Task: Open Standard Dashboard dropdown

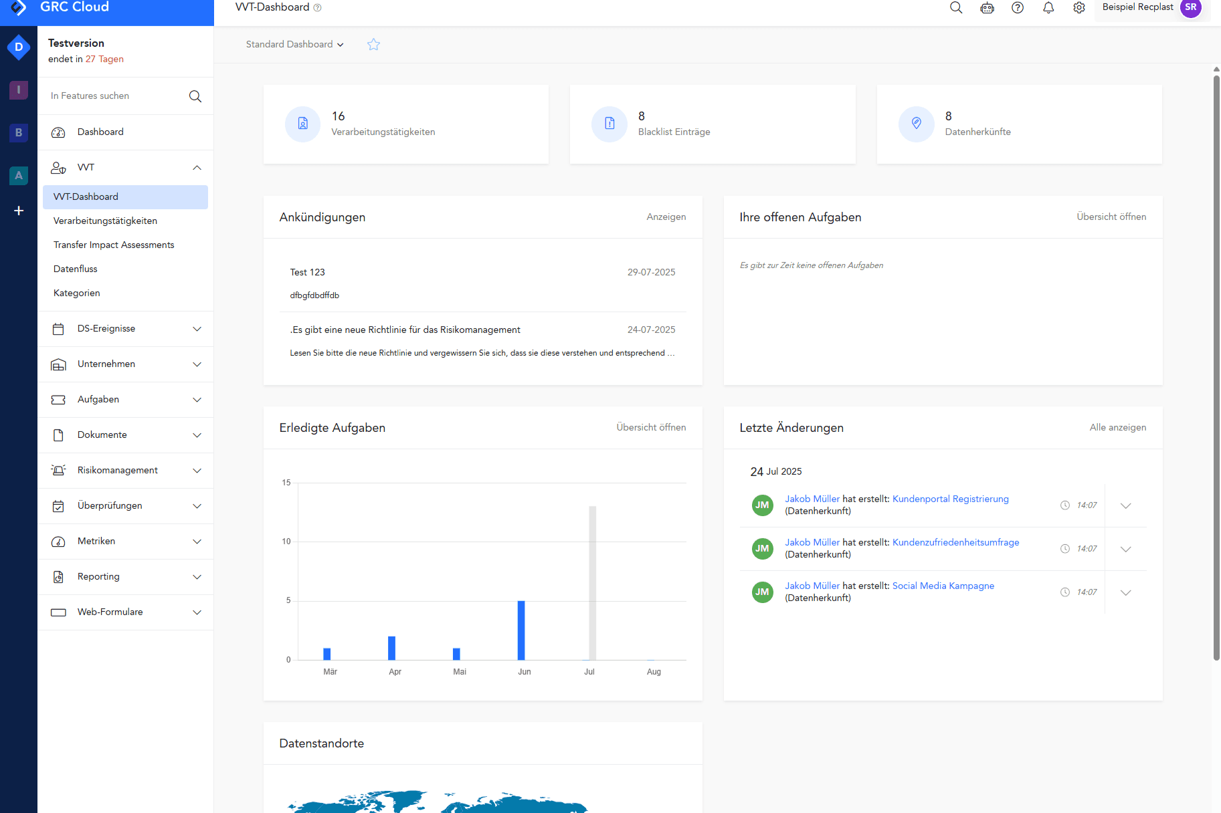Action: [294, 45]
